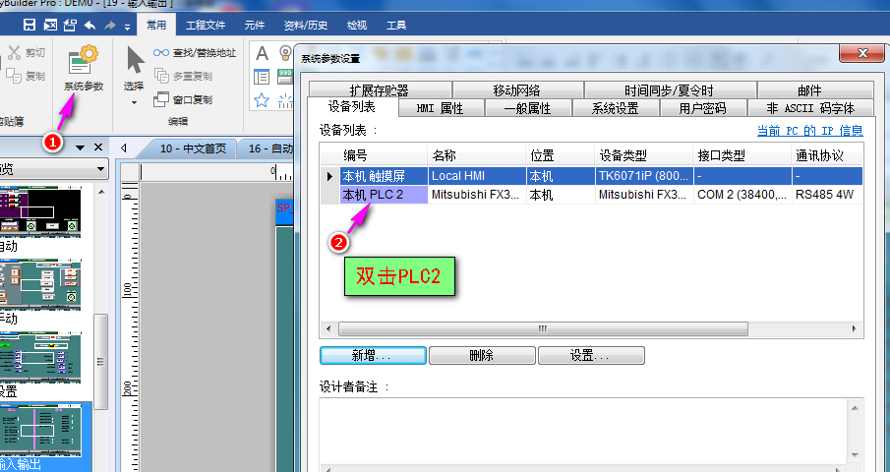Select the 本机 PLC 2 device row
This screenshot has width=890, height=472.
click(384, 195)
